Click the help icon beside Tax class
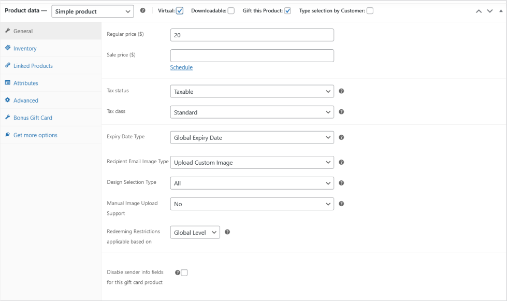Image resolution: width=507 pixels, height=301 pixels. [x=341, y=112]
